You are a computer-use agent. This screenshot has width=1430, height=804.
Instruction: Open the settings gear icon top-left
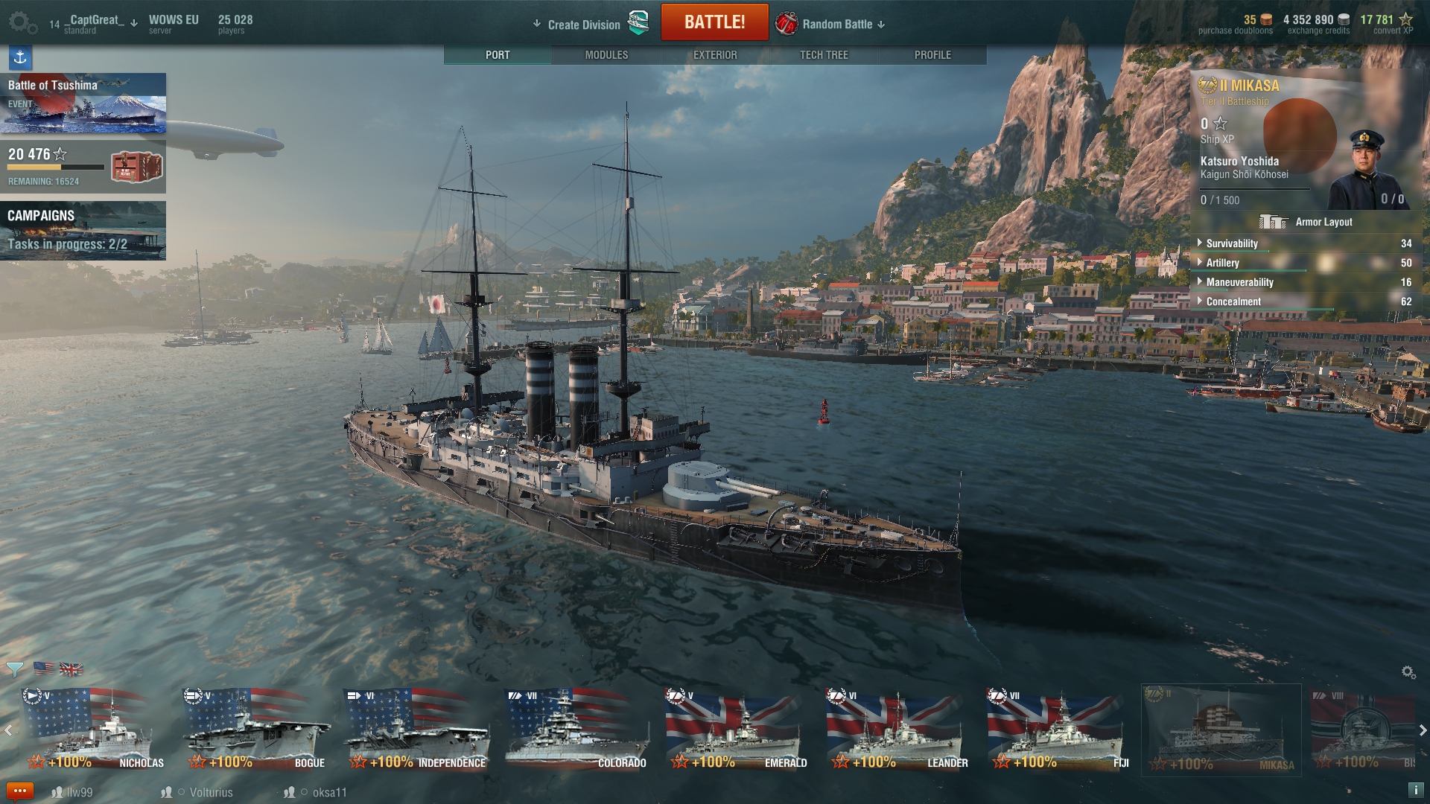tap(22, 23)
